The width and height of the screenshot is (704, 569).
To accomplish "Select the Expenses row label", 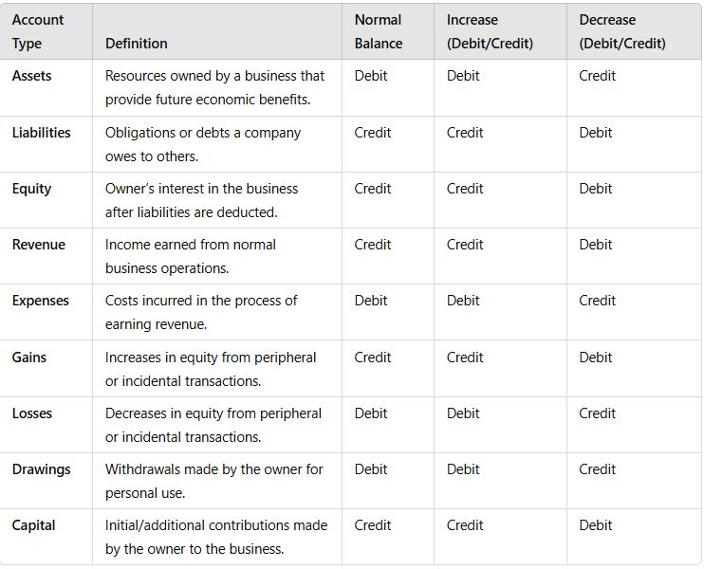I will pyautogui.click(x=41, y=301).
